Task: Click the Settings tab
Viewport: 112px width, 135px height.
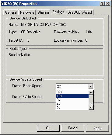Action: tap(58, 12)
